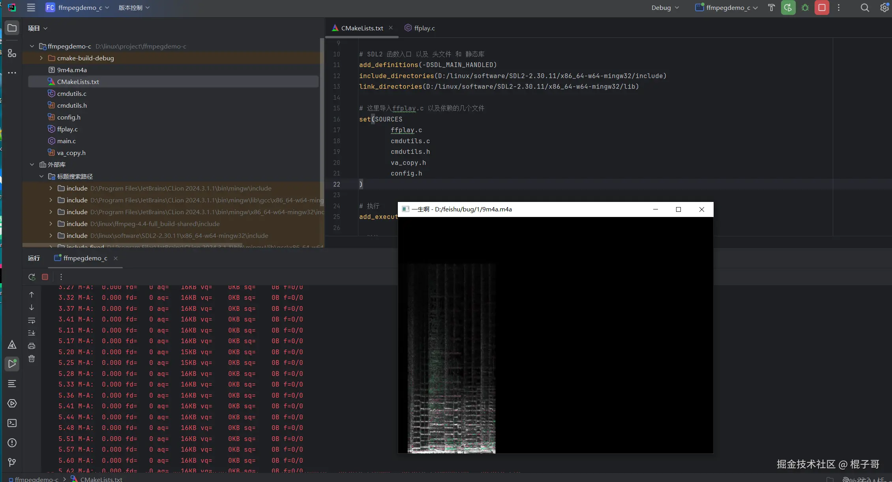Click Search Everywhere magnifier icon
This screenshot has height=482, width=892.
pos(864,7)
